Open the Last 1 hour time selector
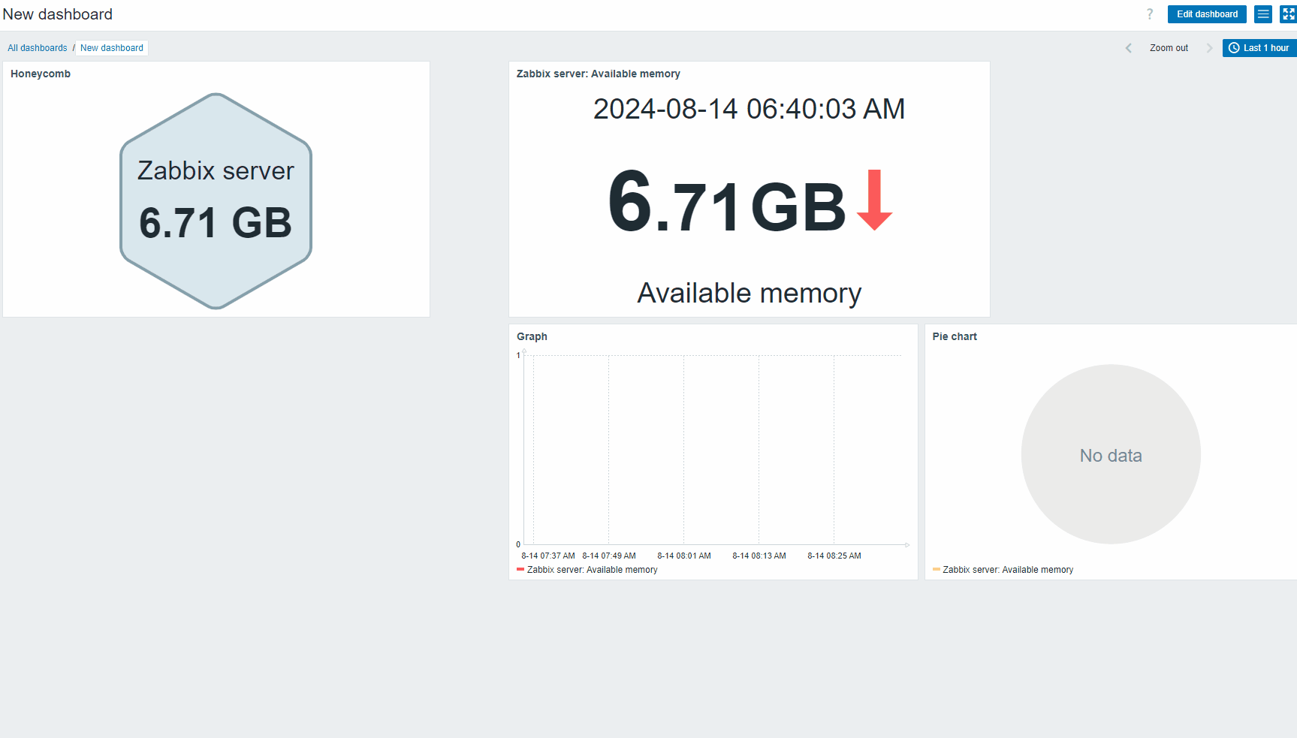Viewport: 1297px width, 738px height. click(1259, 48)
